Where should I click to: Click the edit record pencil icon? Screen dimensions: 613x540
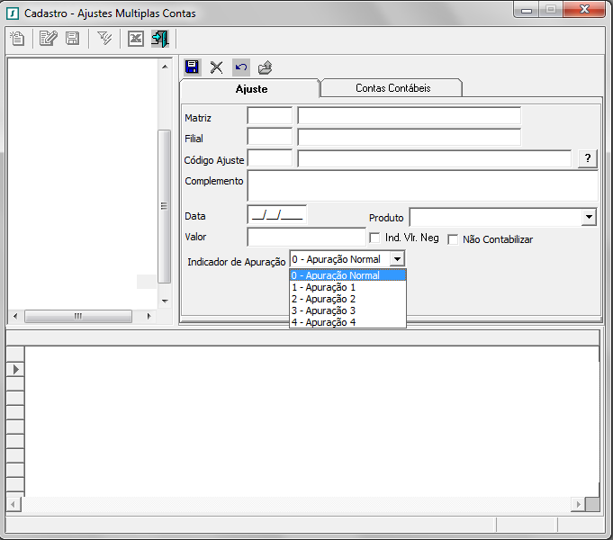(x=49, y=39)
